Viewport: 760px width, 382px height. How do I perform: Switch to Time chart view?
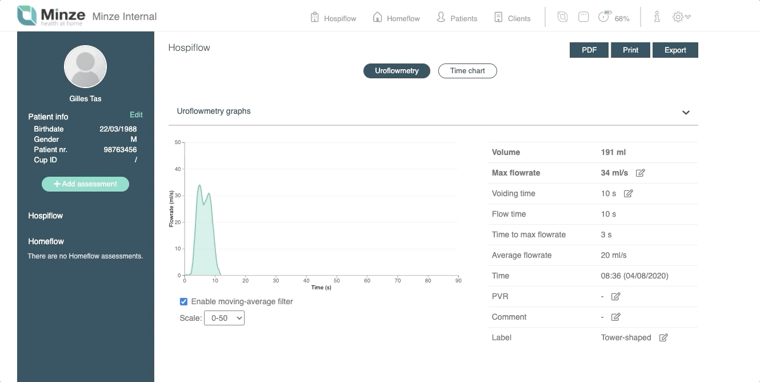click(467, 71)
